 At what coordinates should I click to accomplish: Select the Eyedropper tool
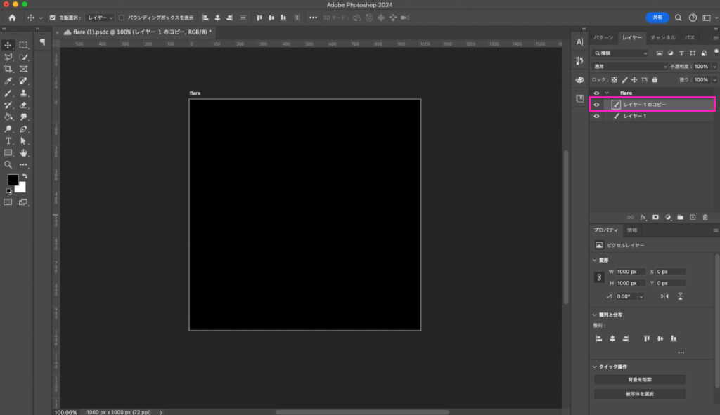point(8,81)
